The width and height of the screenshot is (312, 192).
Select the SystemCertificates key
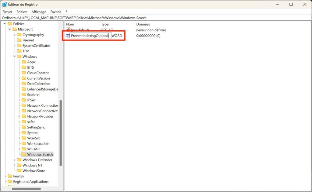click(x=37, y=46)
